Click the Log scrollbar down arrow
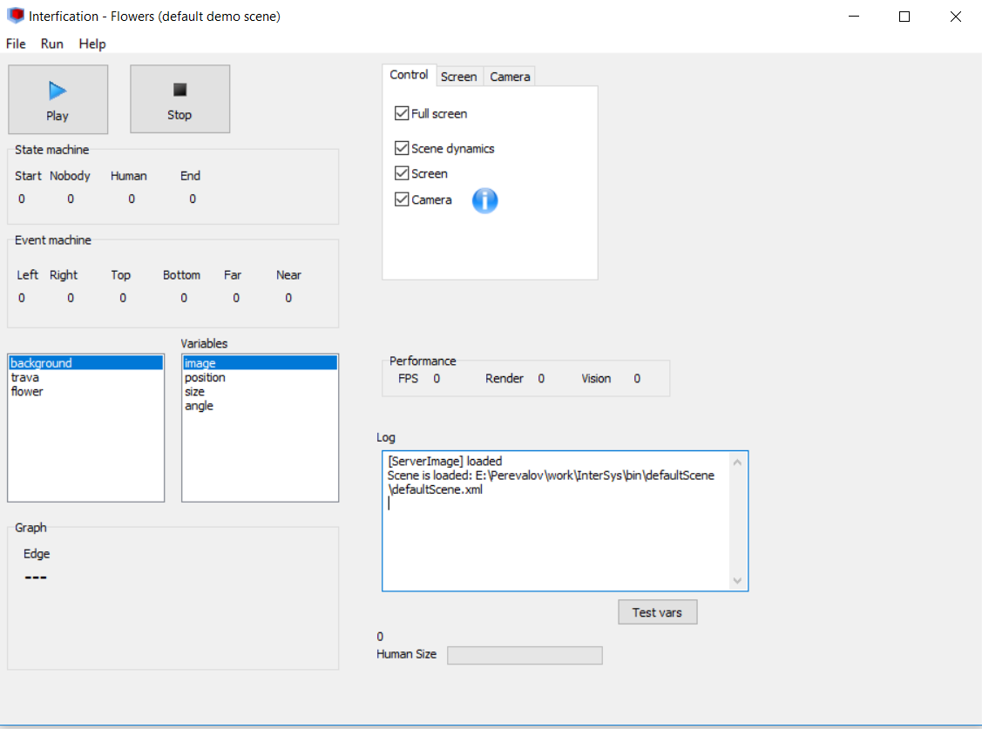The height and width of the screenshot is (729, 982). (x=737, y=581)
